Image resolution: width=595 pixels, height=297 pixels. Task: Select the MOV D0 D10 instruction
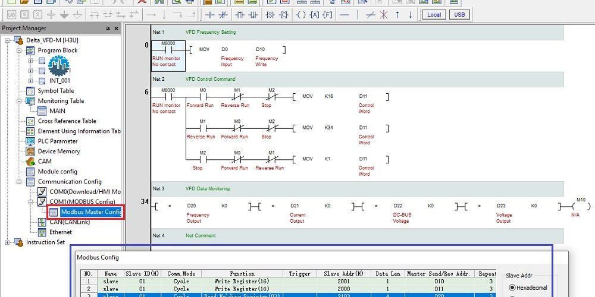coord(237,50)
